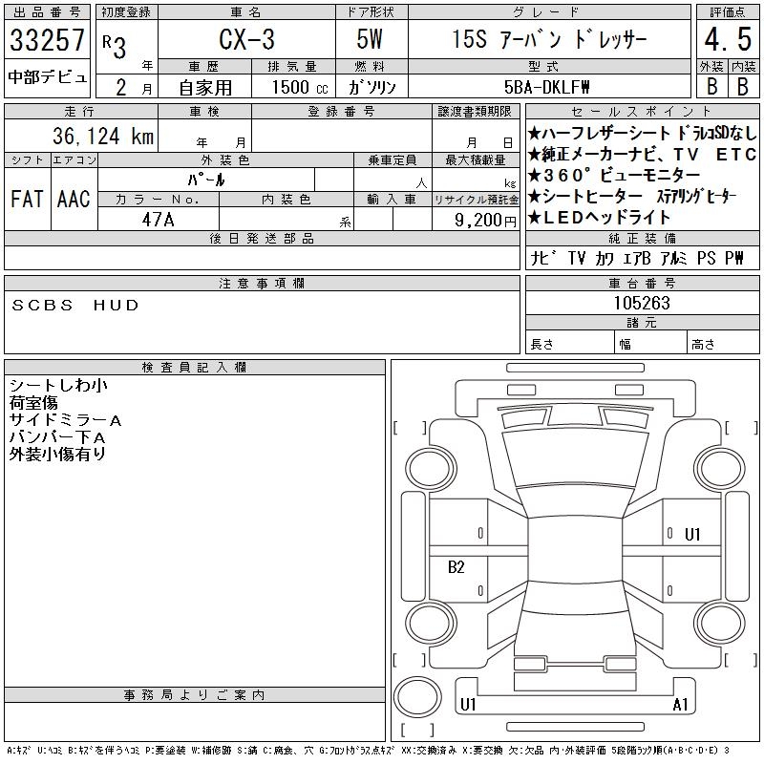Select the vehicle history 自家用
This screenshot has width=764, height=764.
point(205,88)
